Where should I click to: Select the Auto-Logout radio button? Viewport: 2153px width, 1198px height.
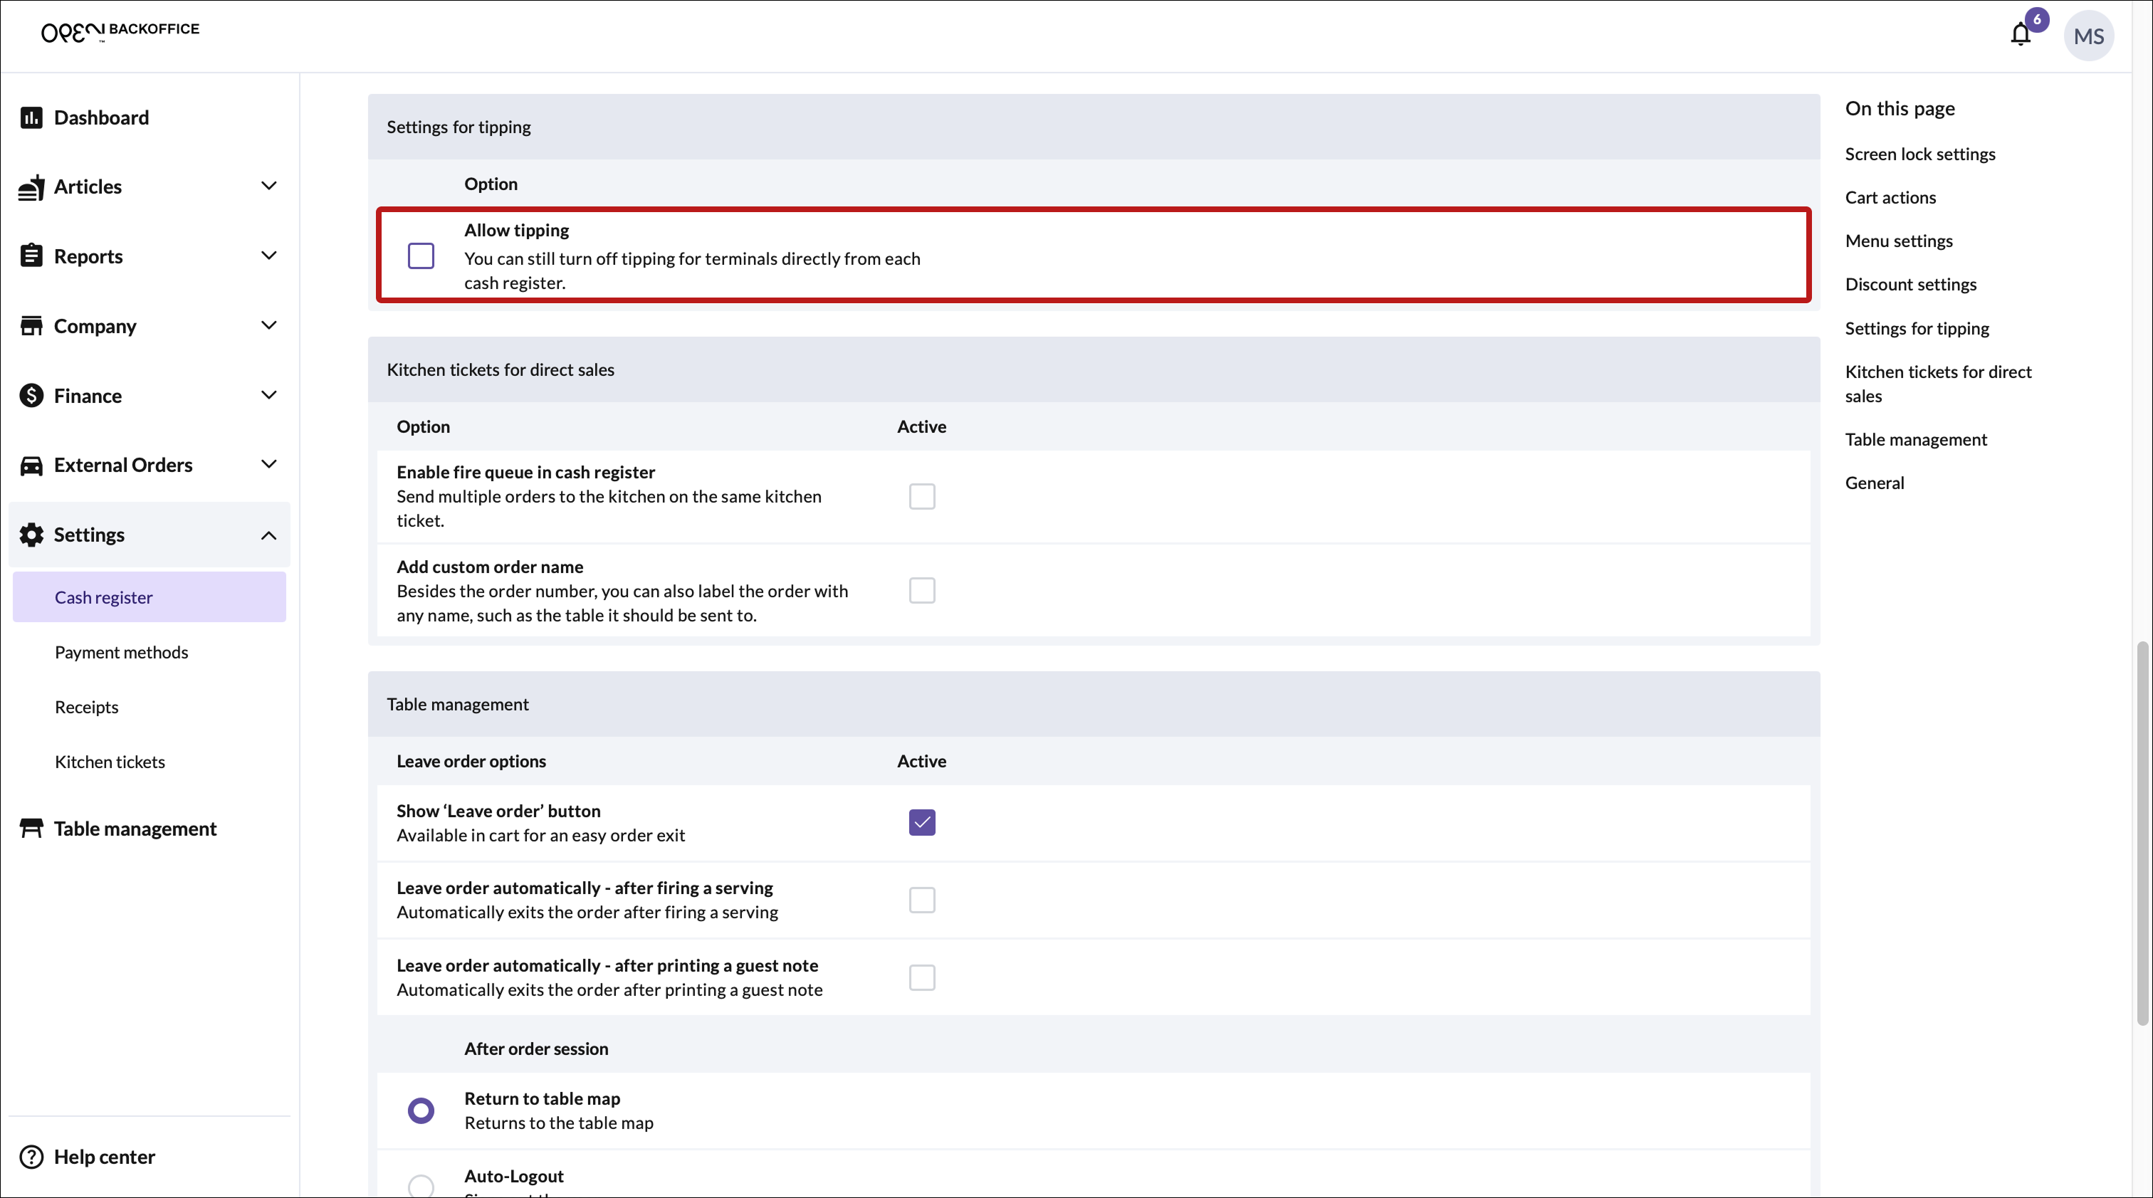420,1185
